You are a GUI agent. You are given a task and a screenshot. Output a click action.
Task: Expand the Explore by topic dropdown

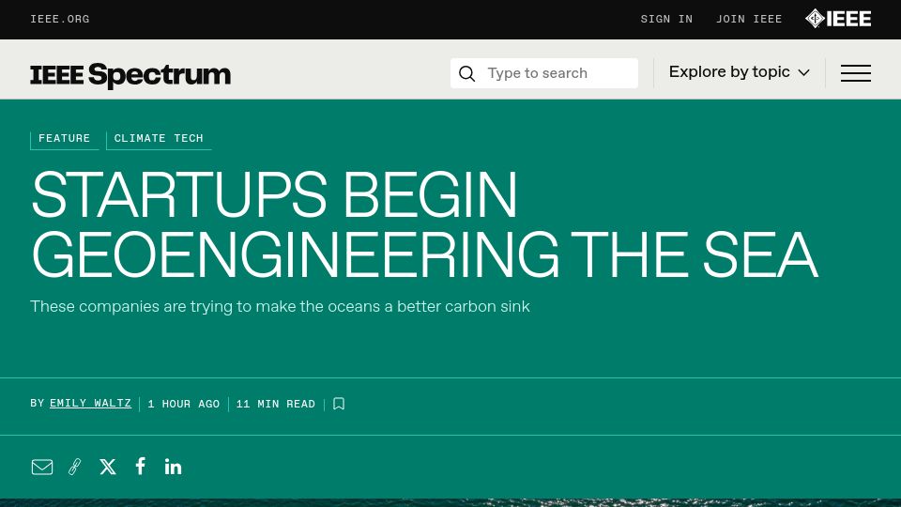739,72
